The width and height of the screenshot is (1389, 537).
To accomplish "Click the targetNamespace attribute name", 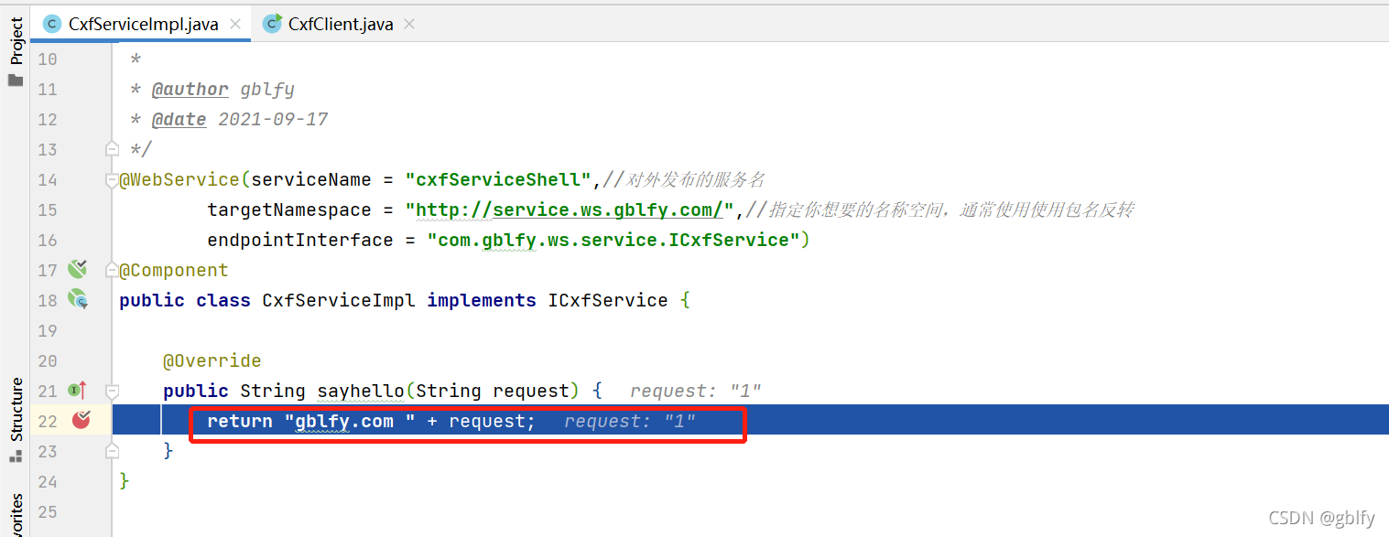I will coord(289,209).
